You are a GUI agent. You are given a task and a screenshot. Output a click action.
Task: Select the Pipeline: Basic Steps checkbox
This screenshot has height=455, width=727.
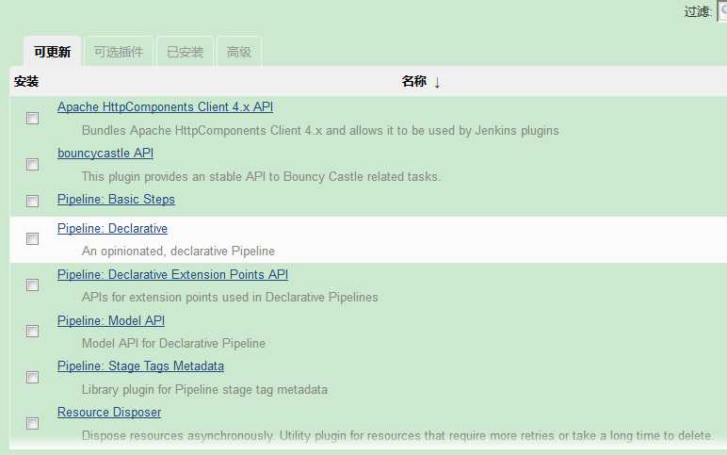32,201
